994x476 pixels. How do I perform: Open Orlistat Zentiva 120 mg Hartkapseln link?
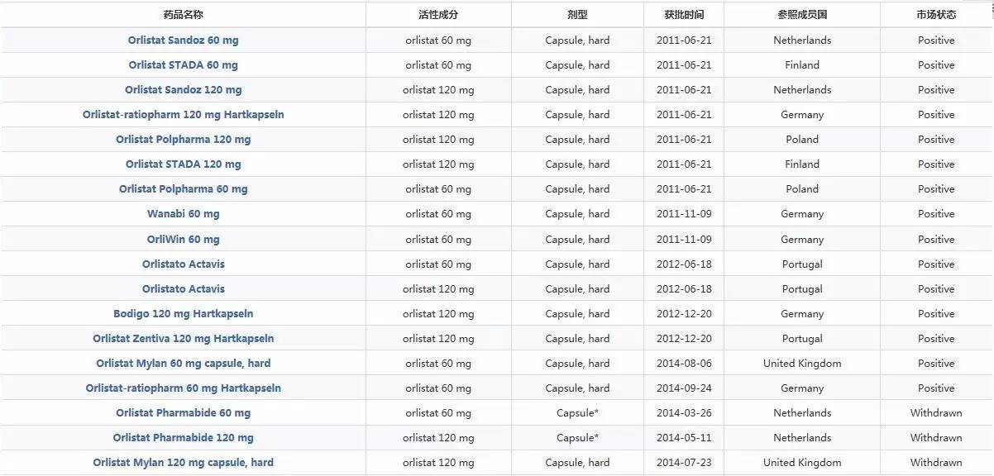pyautogui.click(x=183, y=338)
